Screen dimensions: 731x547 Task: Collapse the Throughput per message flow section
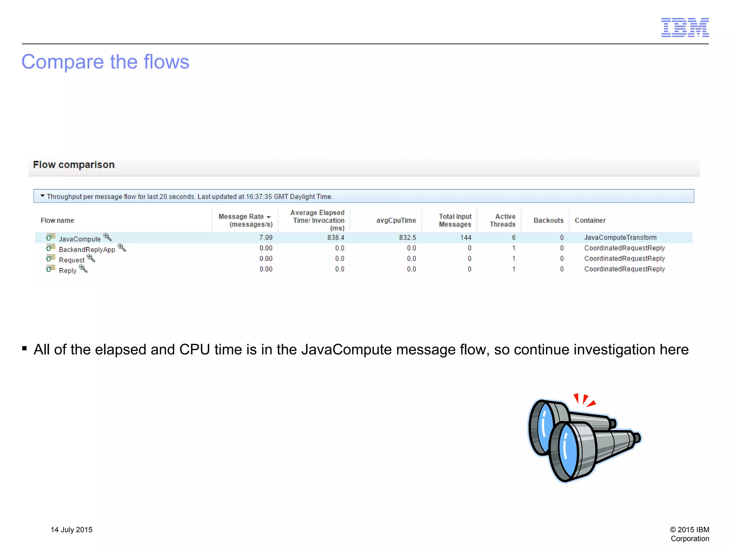[x=42, y=196]
